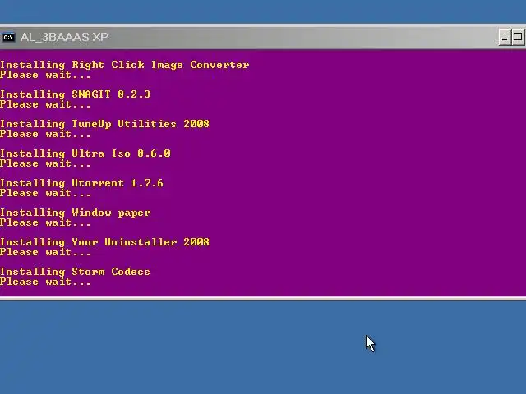Image resolution: width=526 pixels, height=394 pixels.
Task: Click "Please wait..." under Window paper
Action: pos(45,222)
